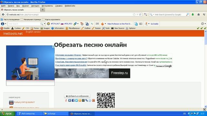This screenshot has width=207, height=116.
Task: Share page via LiveJournal pencil icon
Action: click(x=87, y=100)
